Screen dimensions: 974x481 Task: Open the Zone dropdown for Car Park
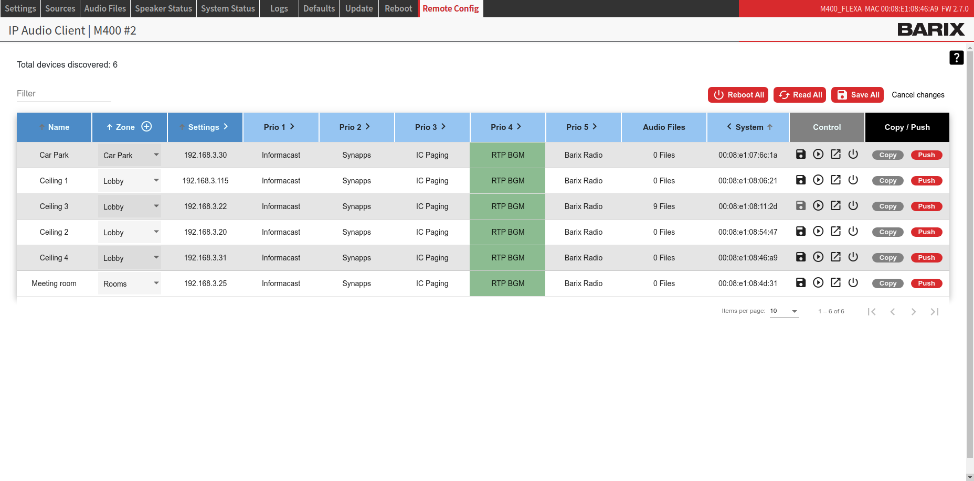click(x=130, y=155)
